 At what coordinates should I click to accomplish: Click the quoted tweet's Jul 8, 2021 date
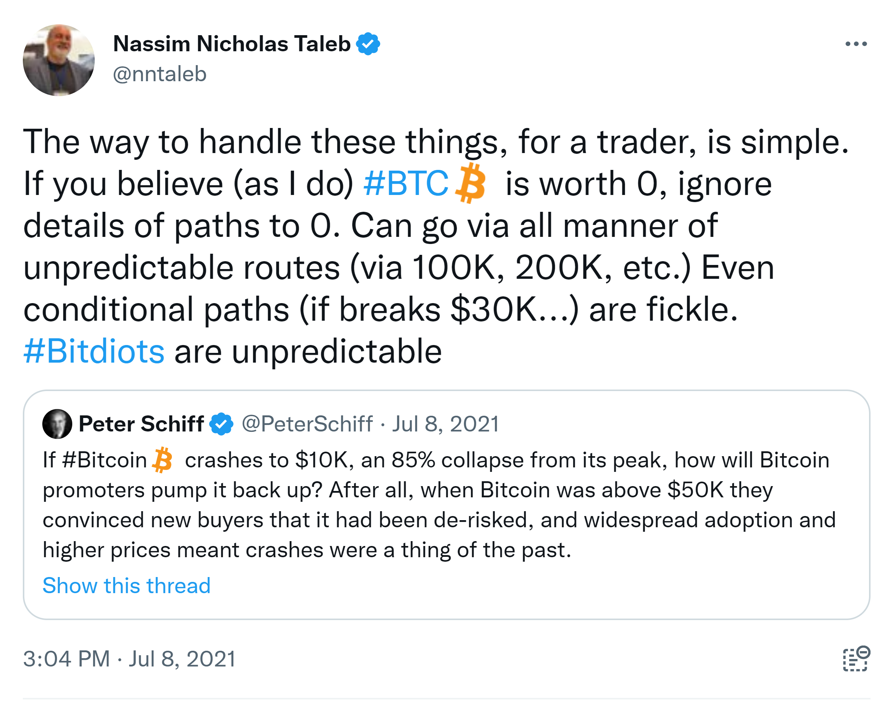pos(445,424)
